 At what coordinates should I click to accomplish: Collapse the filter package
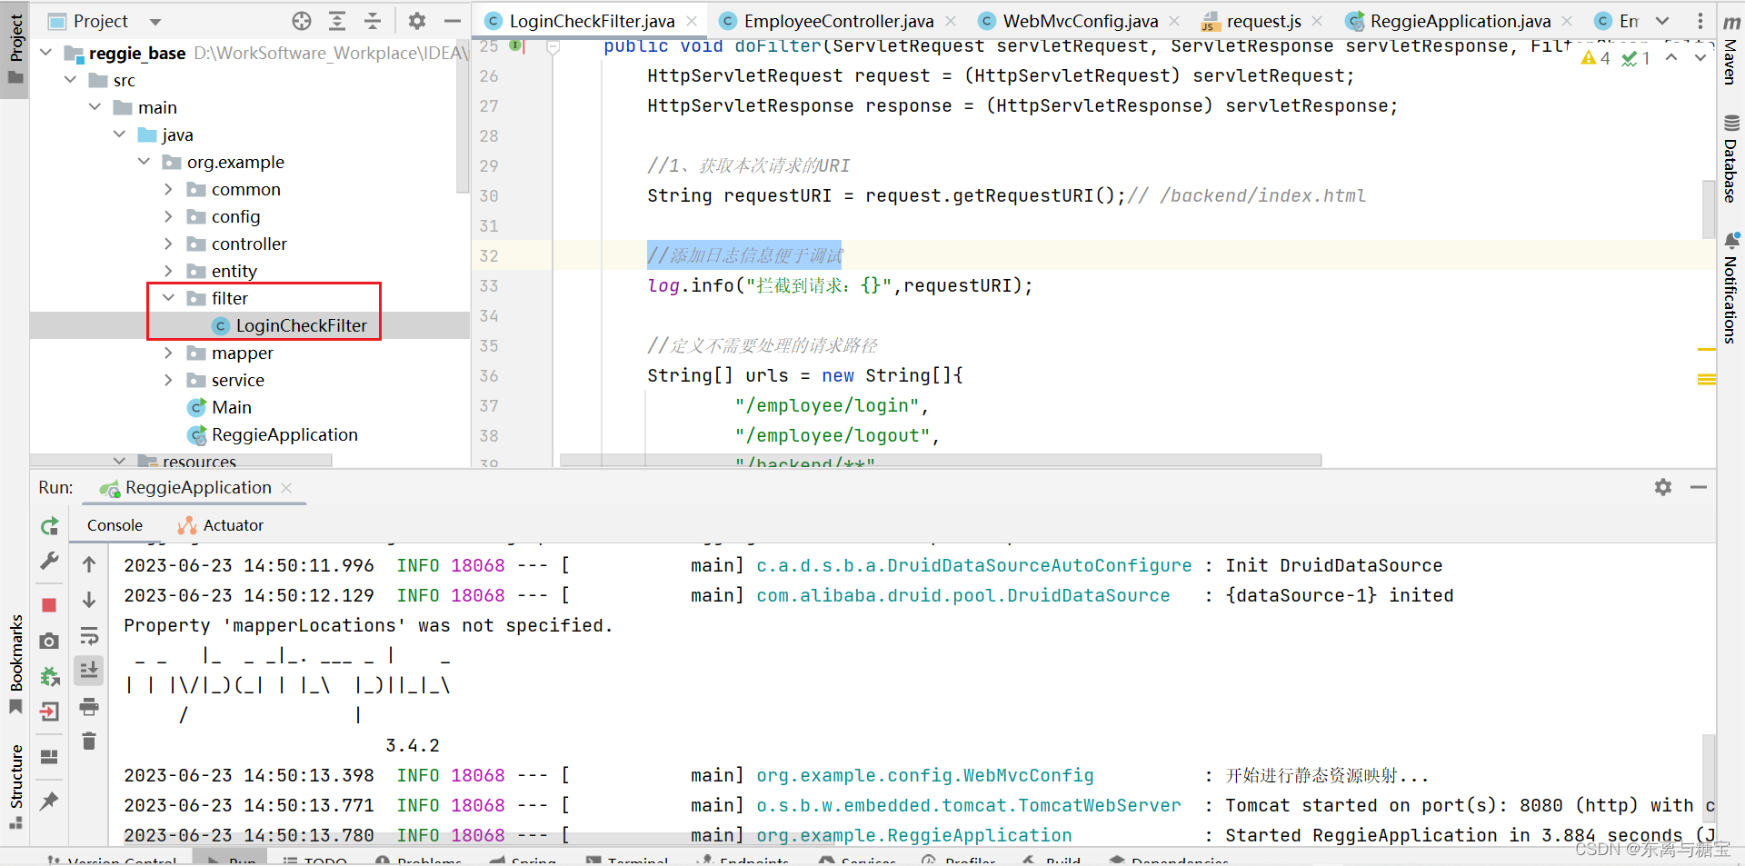(168, 298)
